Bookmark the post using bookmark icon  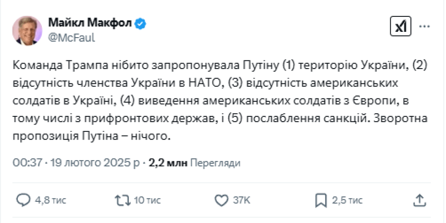click(x=320, y=200)
